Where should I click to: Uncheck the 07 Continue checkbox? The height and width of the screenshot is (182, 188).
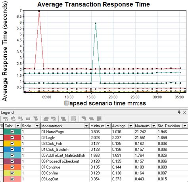point(12,167)
